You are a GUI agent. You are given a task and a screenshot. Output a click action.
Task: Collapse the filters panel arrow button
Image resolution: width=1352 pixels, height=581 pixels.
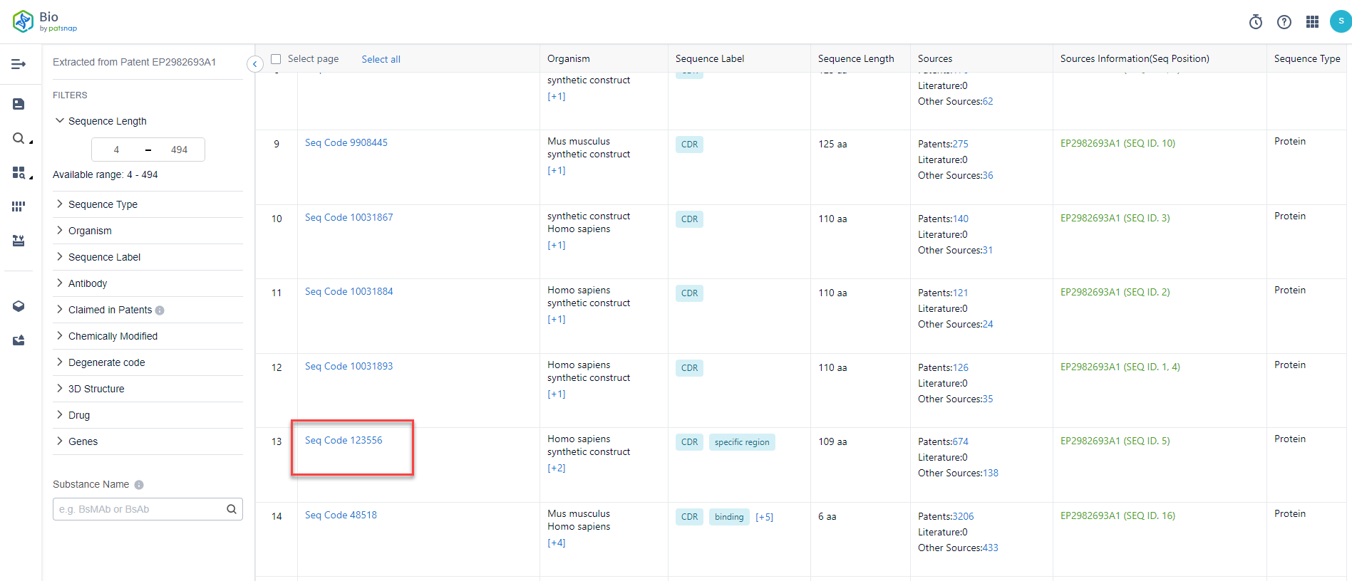pyautogui.click(x=254, y=64)
